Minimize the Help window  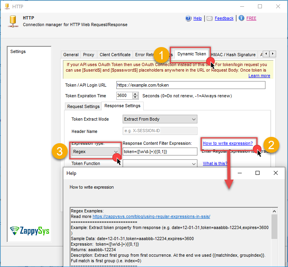[240, 173]
